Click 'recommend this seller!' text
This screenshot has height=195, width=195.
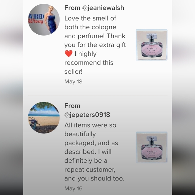[x=89, y=67]
